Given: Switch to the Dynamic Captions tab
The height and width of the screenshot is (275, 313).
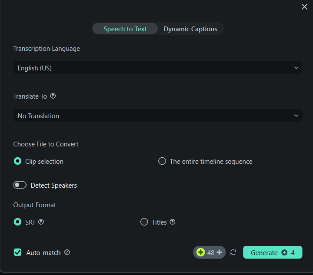Looking at the screenshot, I should coord(190,29).
